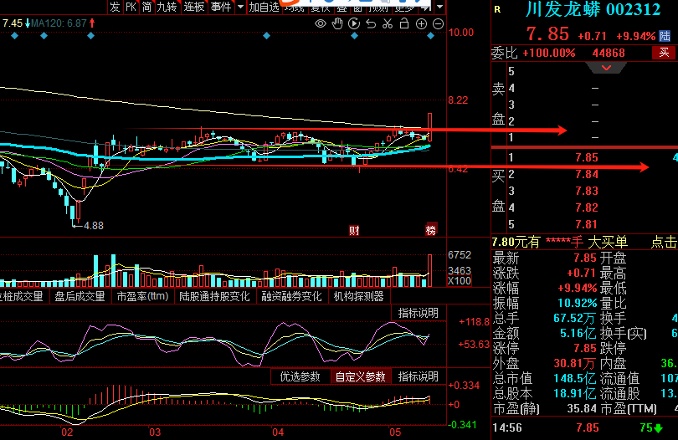The width and height of the screenshot is (678, 440).
Task: Click the 榜 marker on the chart
Action: [x=431, y=230]
